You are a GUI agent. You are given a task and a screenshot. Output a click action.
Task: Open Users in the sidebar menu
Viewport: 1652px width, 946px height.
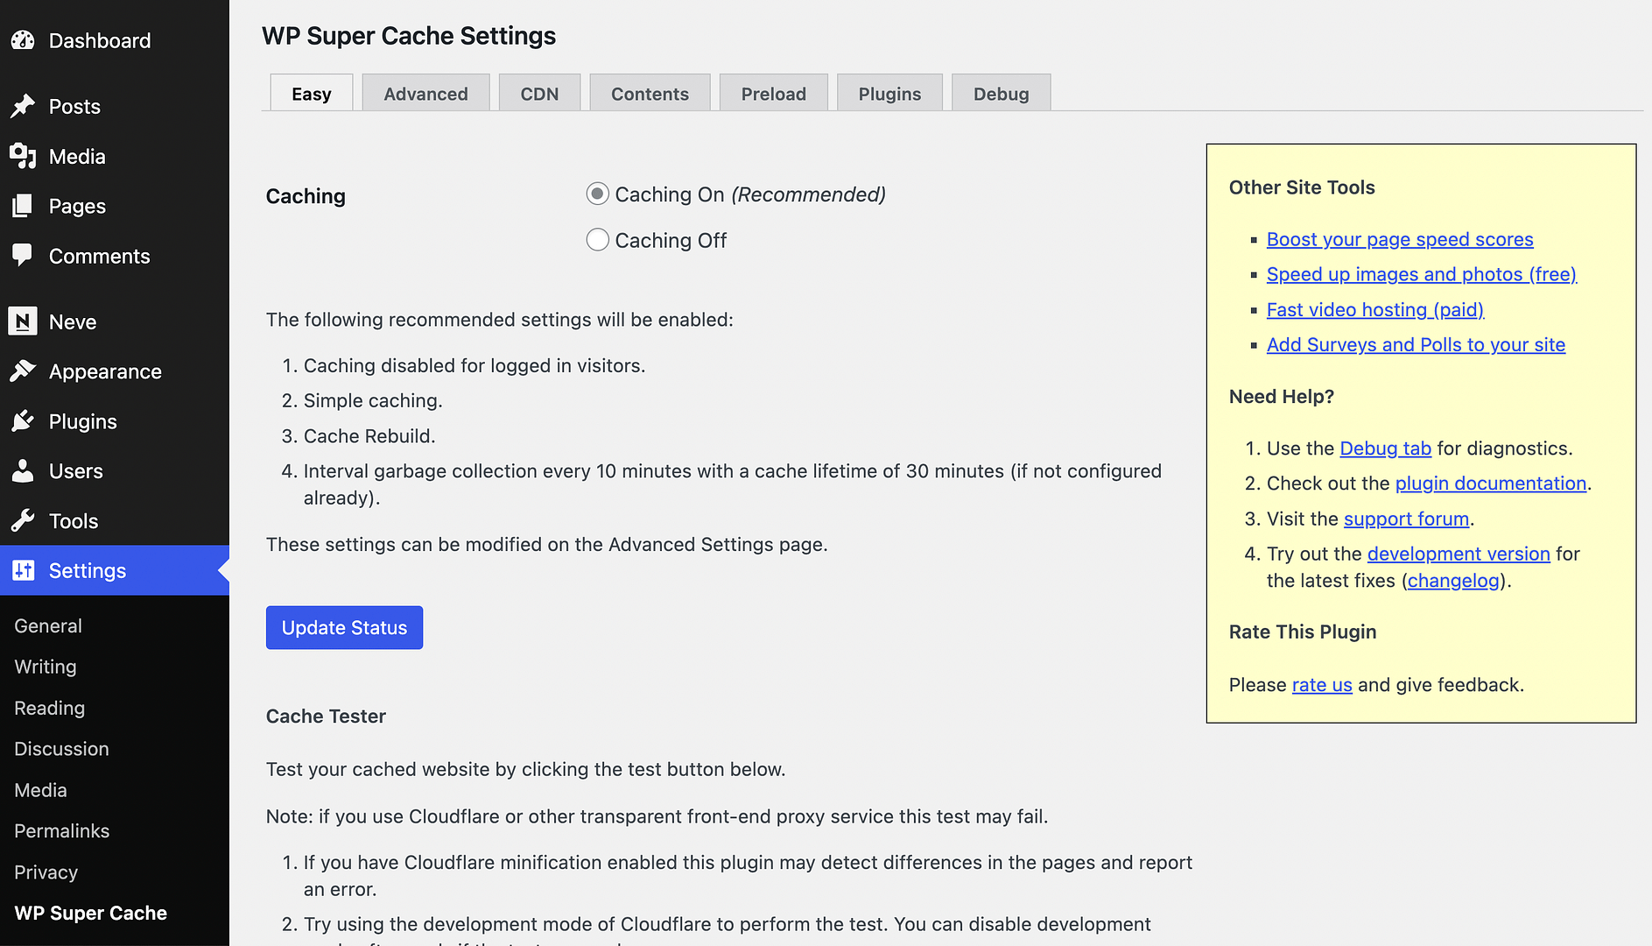point(115,471)
